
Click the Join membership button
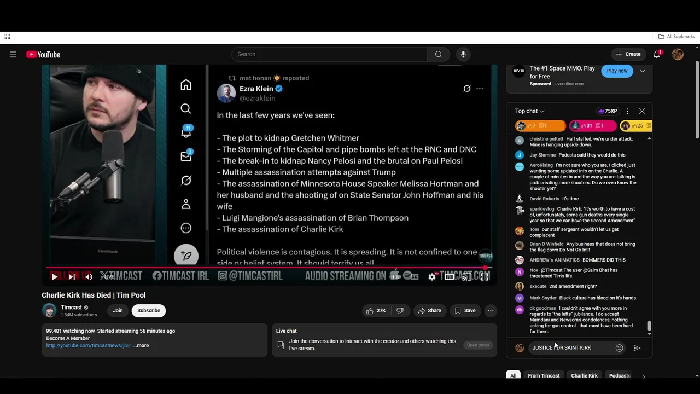click(118, 310)
